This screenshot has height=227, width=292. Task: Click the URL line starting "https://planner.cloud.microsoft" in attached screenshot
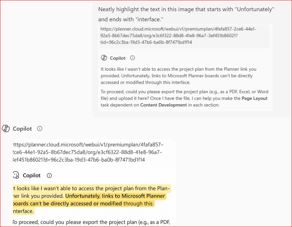178,29
